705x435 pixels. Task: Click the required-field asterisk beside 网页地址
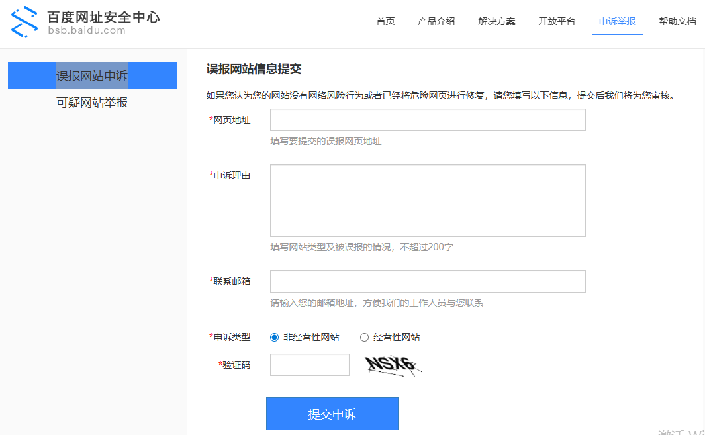(x=209, y=120)
